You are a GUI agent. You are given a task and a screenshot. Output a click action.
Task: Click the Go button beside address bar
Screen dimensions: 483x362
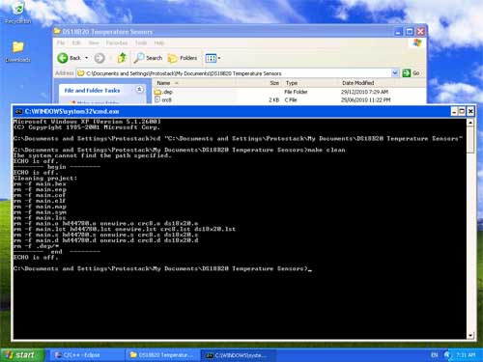coord(412,73)
